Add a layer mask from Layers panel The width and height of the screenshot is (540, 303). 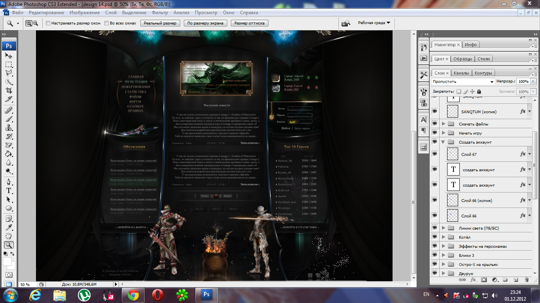pyautogui.click(x=484, y=280)
